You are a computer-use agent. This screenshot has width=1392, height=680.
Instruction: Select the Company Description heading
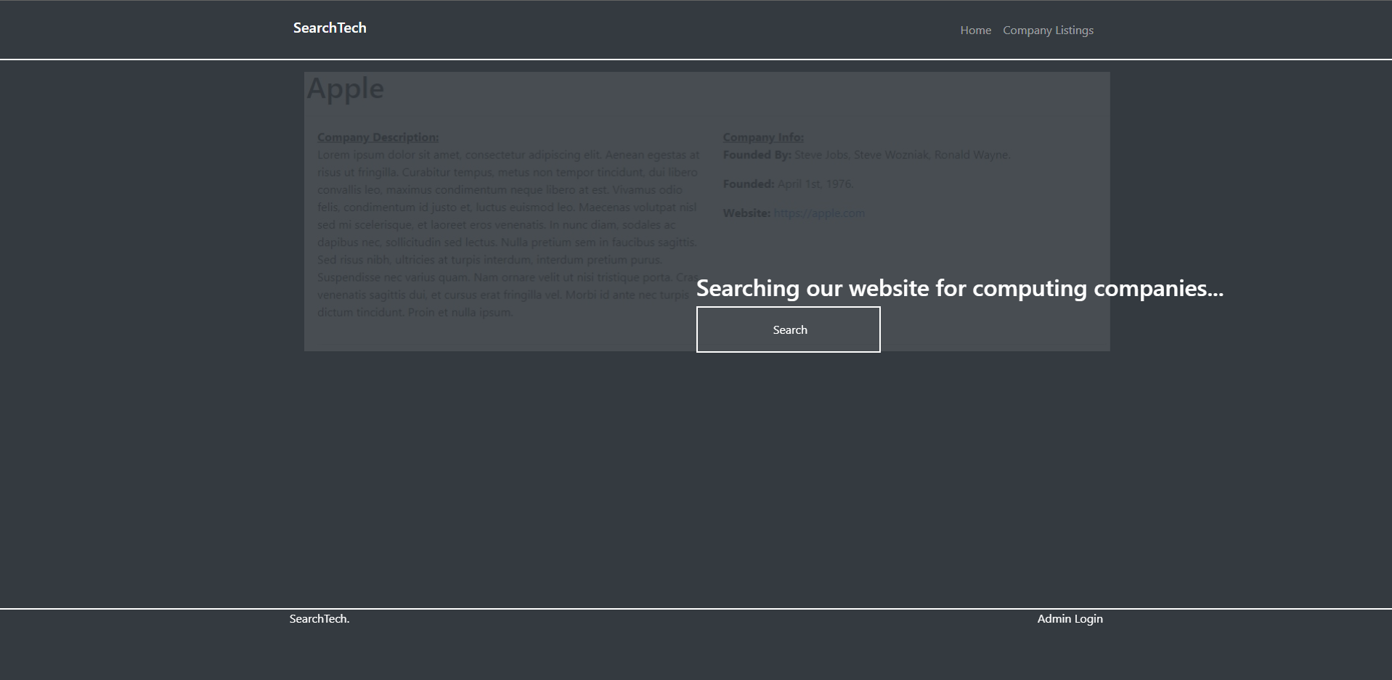pos(378,137)
